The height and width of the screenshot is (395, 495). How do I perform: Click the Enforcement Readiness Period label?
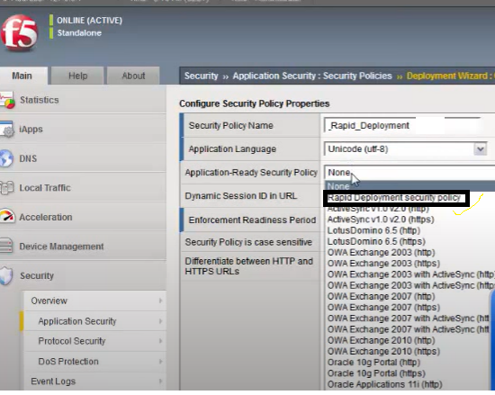[252, 220]
